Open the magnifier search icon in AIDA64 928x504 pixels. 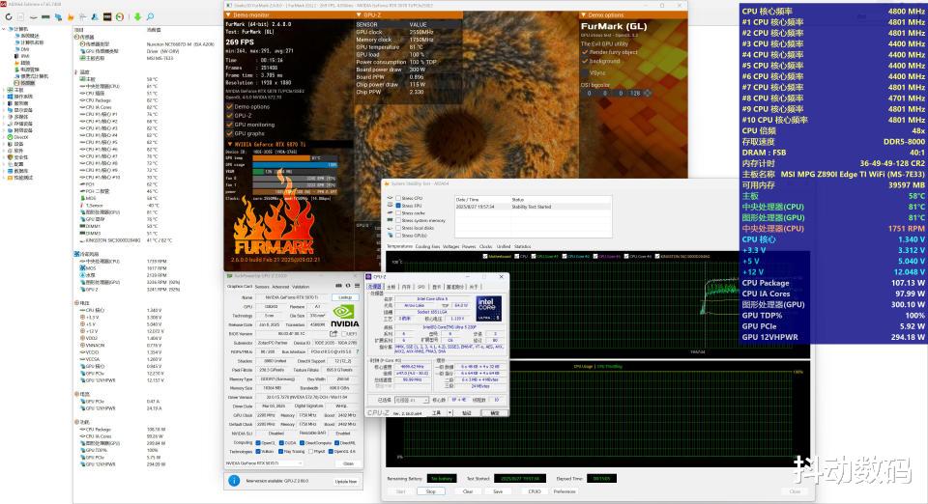[151, 16]
